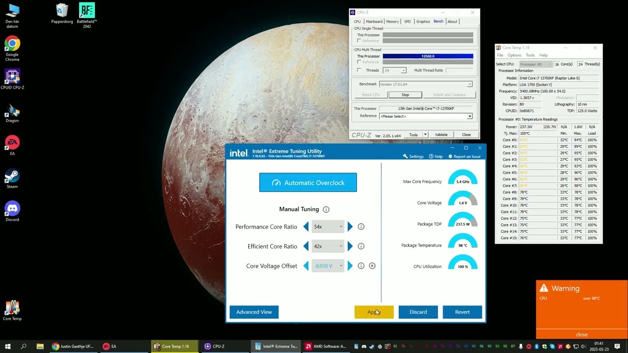Open Select CPU dropdown in Core Temp
628x353 pixels.
(536, 64)
